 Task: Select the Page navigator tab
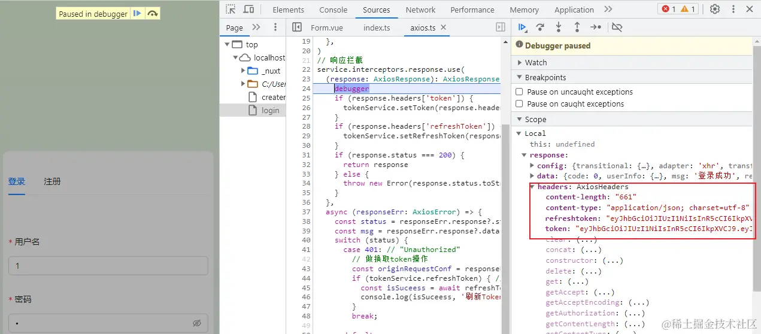point(235,28)
